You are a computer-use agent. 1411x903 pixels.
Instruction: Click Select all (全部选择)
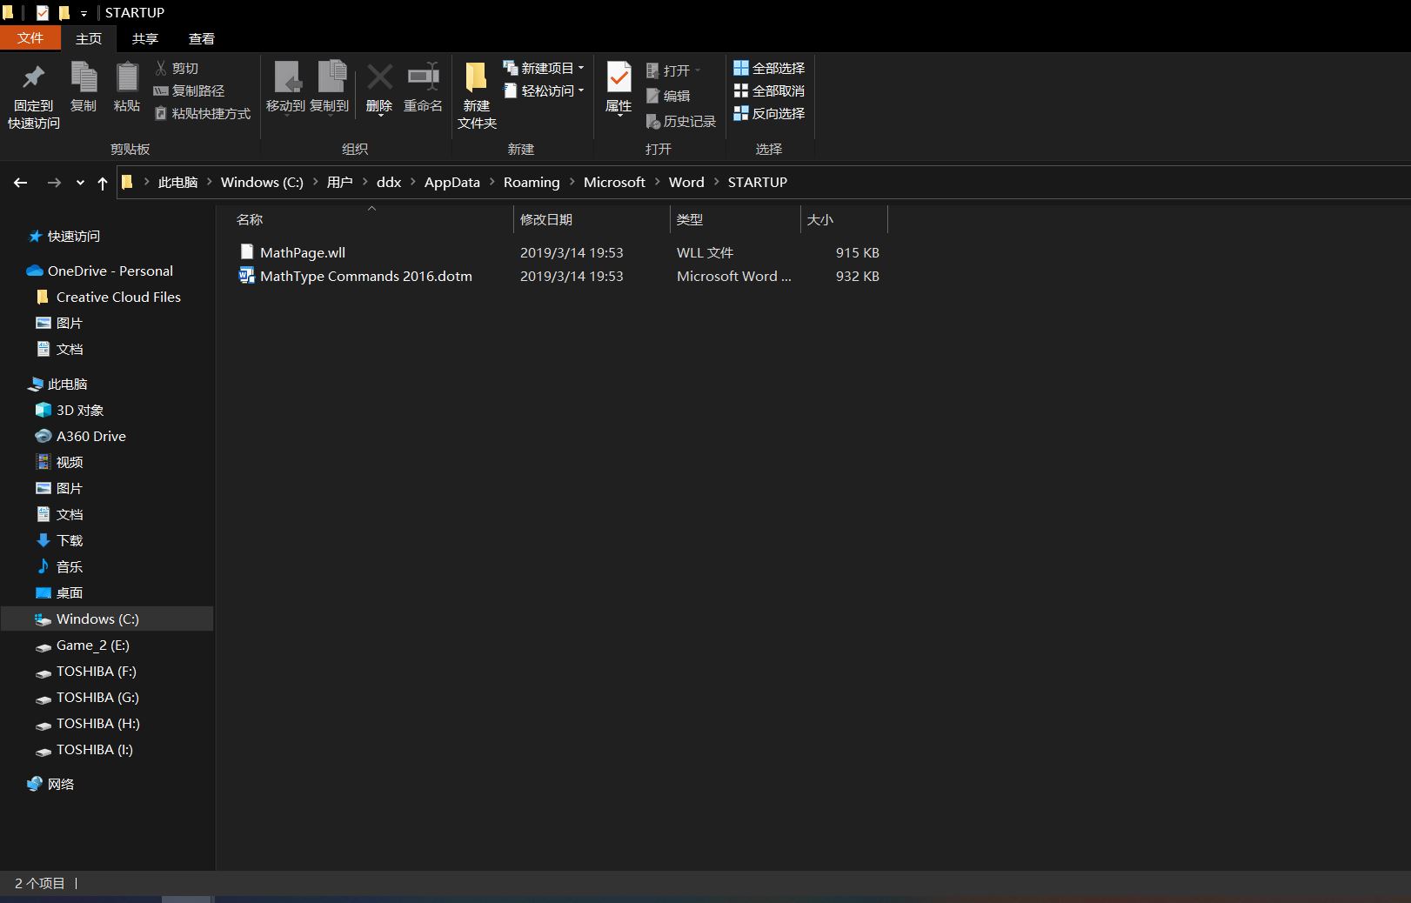point(769,68)
